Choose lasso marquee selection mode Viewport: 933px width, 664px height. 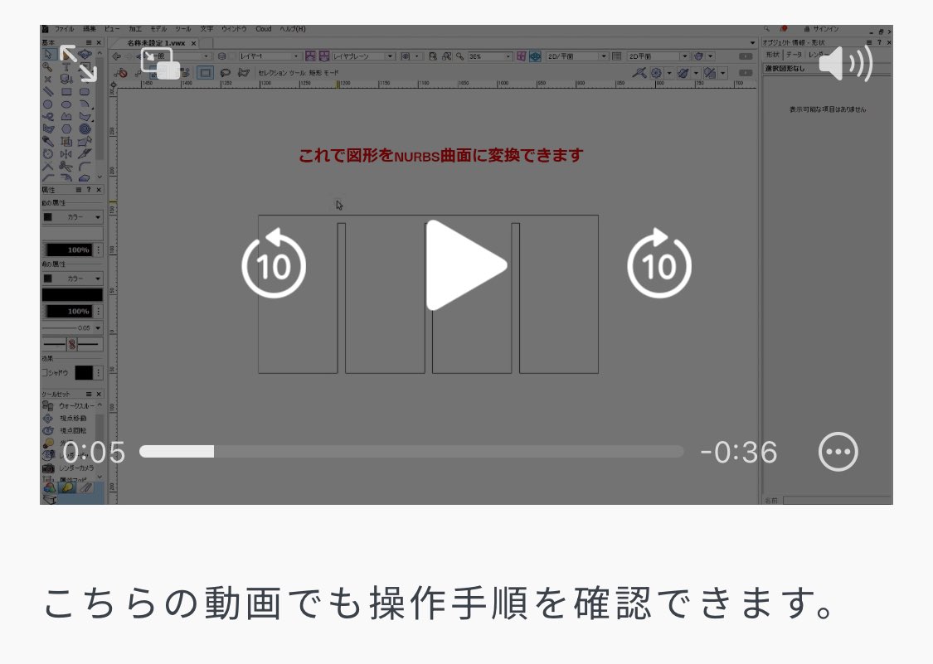coord(225,73)
